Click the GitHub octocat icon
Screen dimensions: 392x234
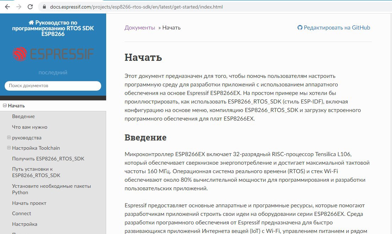pyautogui.click(x=300, y=27)
